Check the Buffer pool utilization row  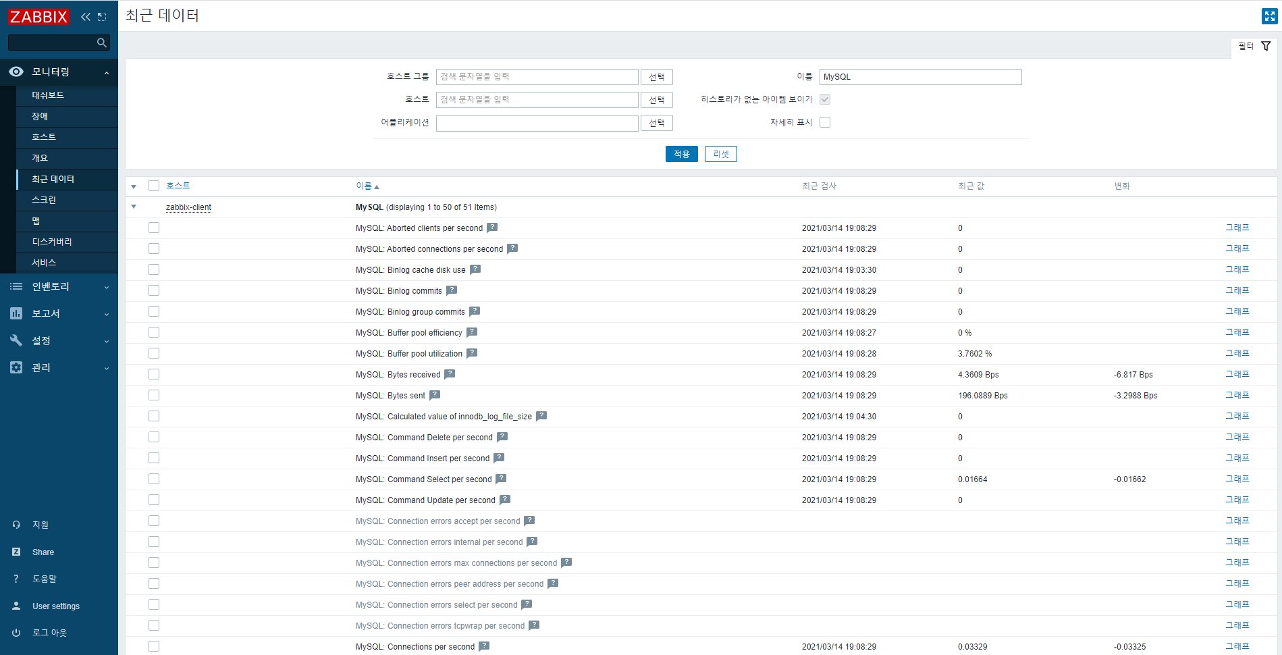point(154,353)
